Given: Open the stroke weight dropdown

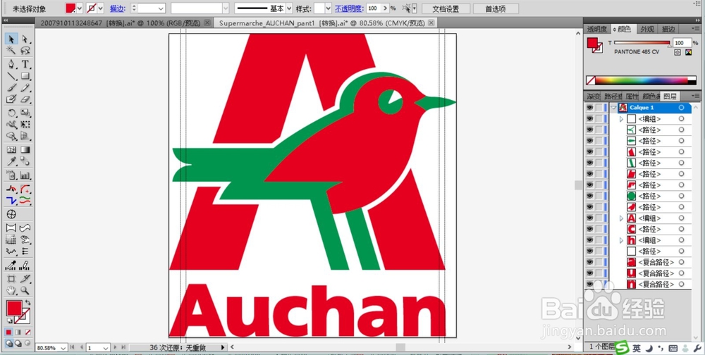Looking at the screenshot, I should (161, 8).
